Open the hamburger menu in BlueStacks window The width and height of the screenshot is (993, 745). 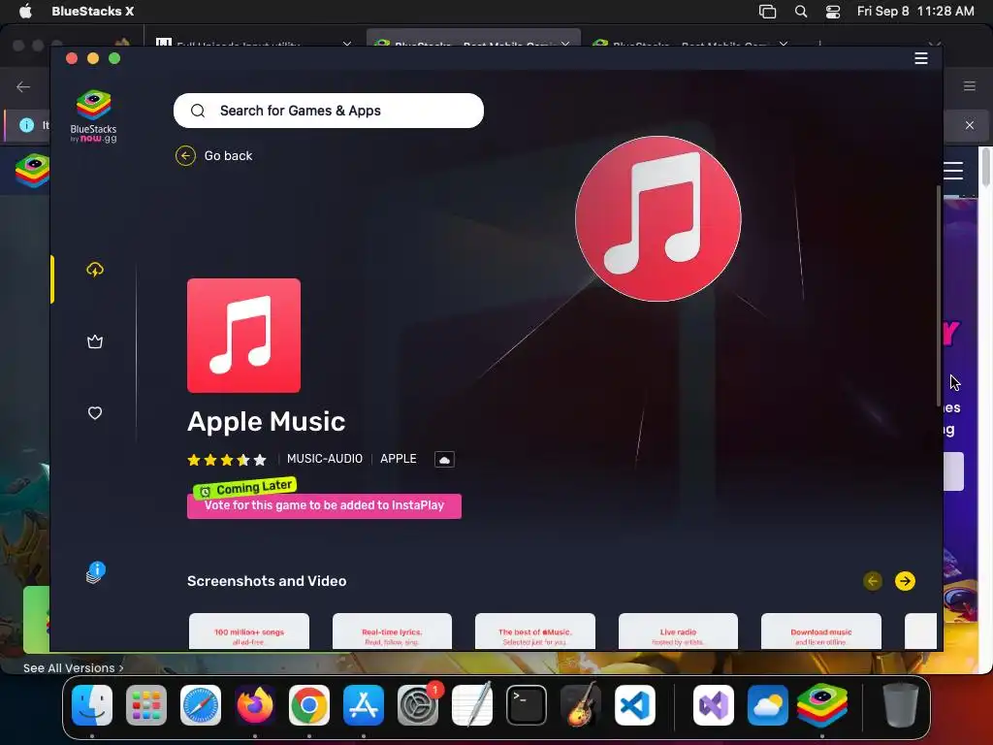coord(921,58)
